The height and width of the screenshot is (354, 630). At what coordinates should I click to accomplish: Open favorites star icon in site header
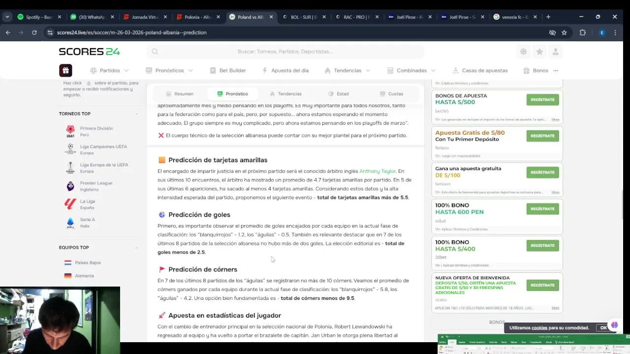[x=539, y=52]
